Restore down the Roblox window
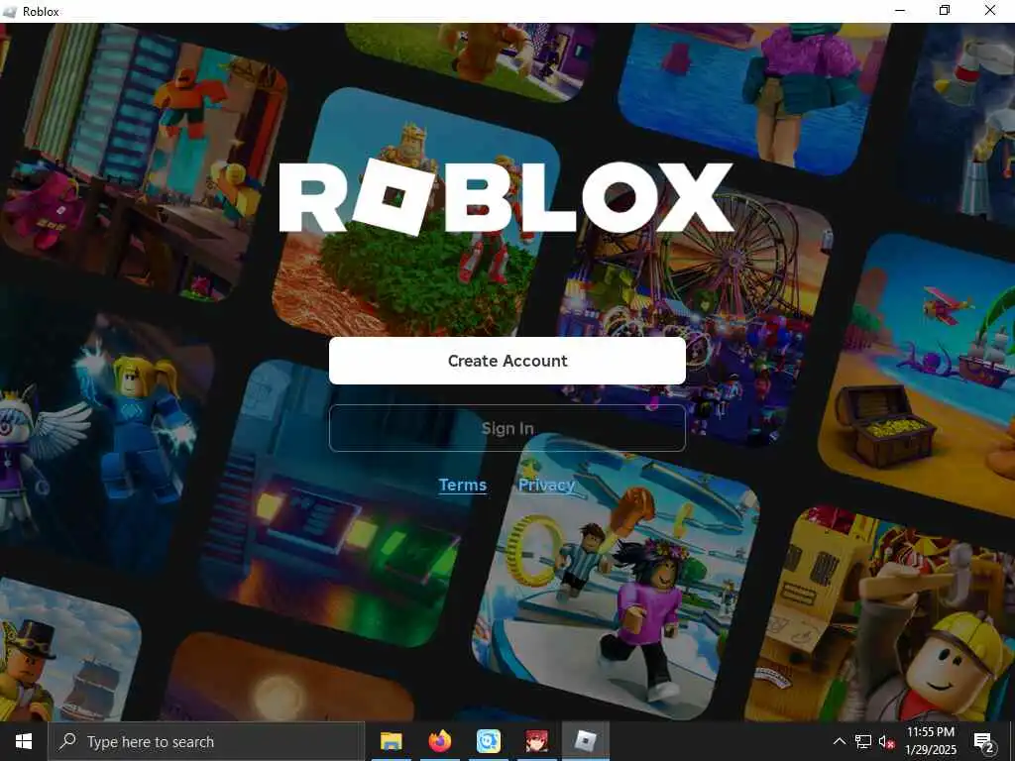Image resolution: width=1015 pixels, height=761 pixels. click(945, 10)
